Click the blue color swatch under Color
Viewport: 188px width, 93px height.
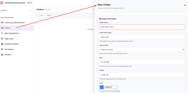pos(102,87)
